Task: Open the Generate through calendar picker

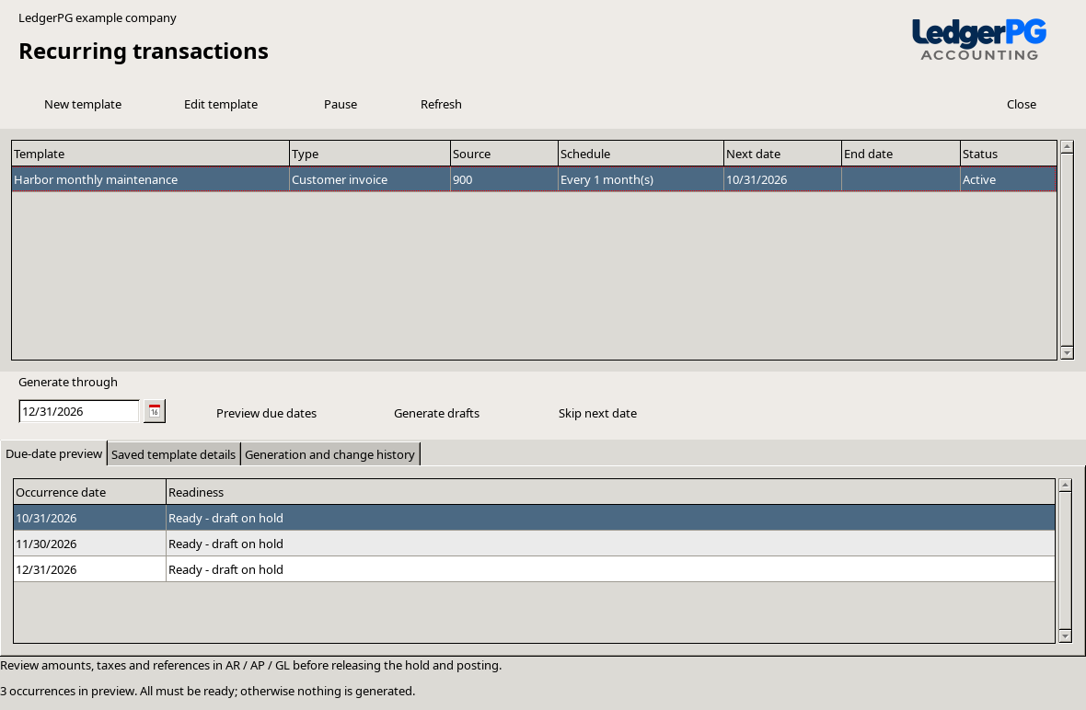Action: click(x=155, y=411)
